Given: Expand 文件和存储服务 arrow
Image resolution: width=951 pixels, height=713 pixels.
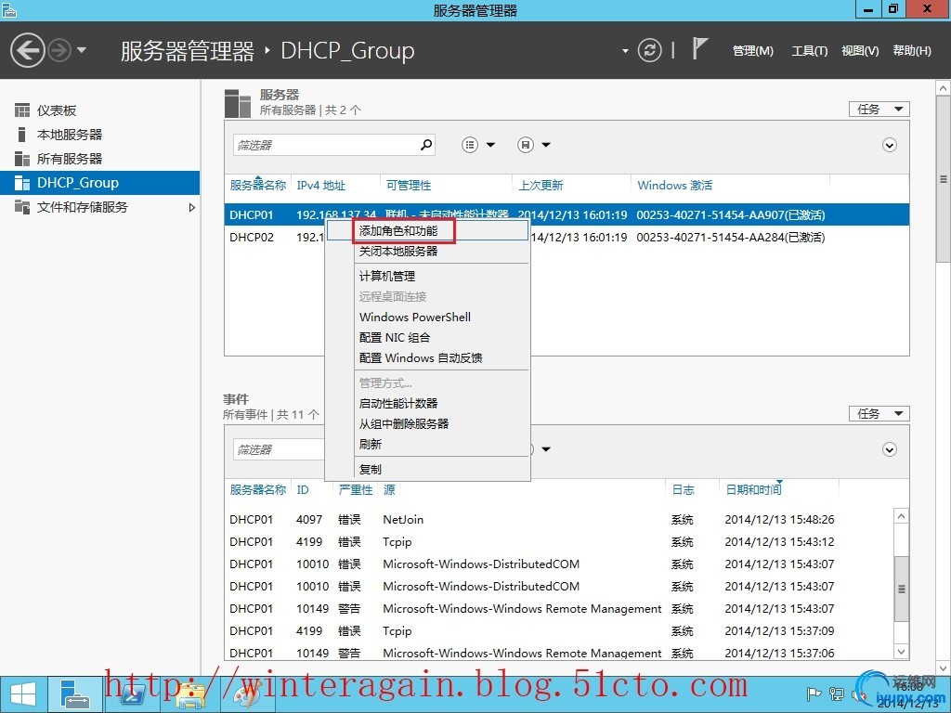Looking at the screenshot, I should pos(191,207).
